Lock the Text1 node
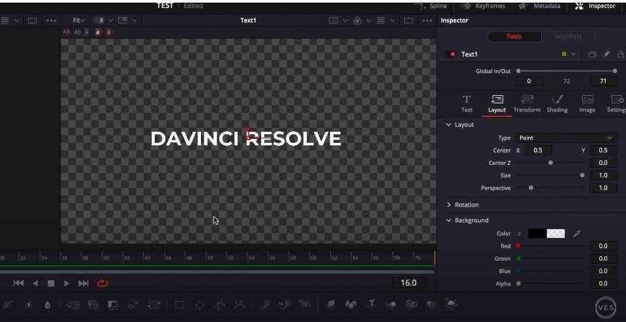Image resolution: width=626 pixels, height=322 pixels. click(620, 54)
